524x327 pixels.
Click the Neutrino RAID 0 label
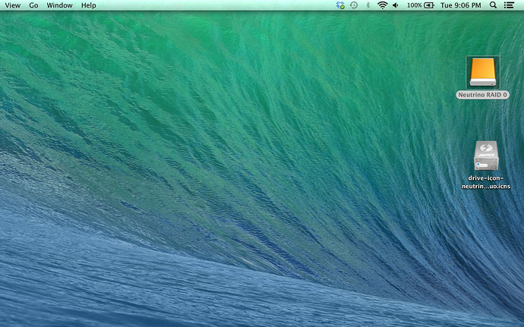pos(482,95)
